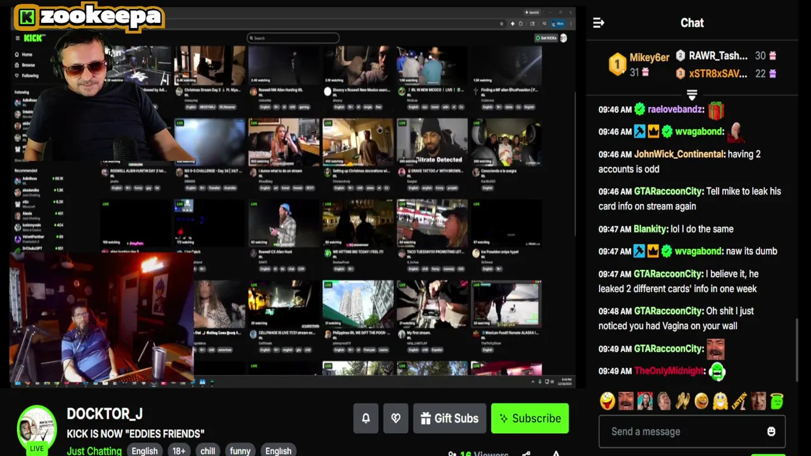Click the Search box in streamed Kick page
Screen dimensions: 811x456
(x=293, y=38)
